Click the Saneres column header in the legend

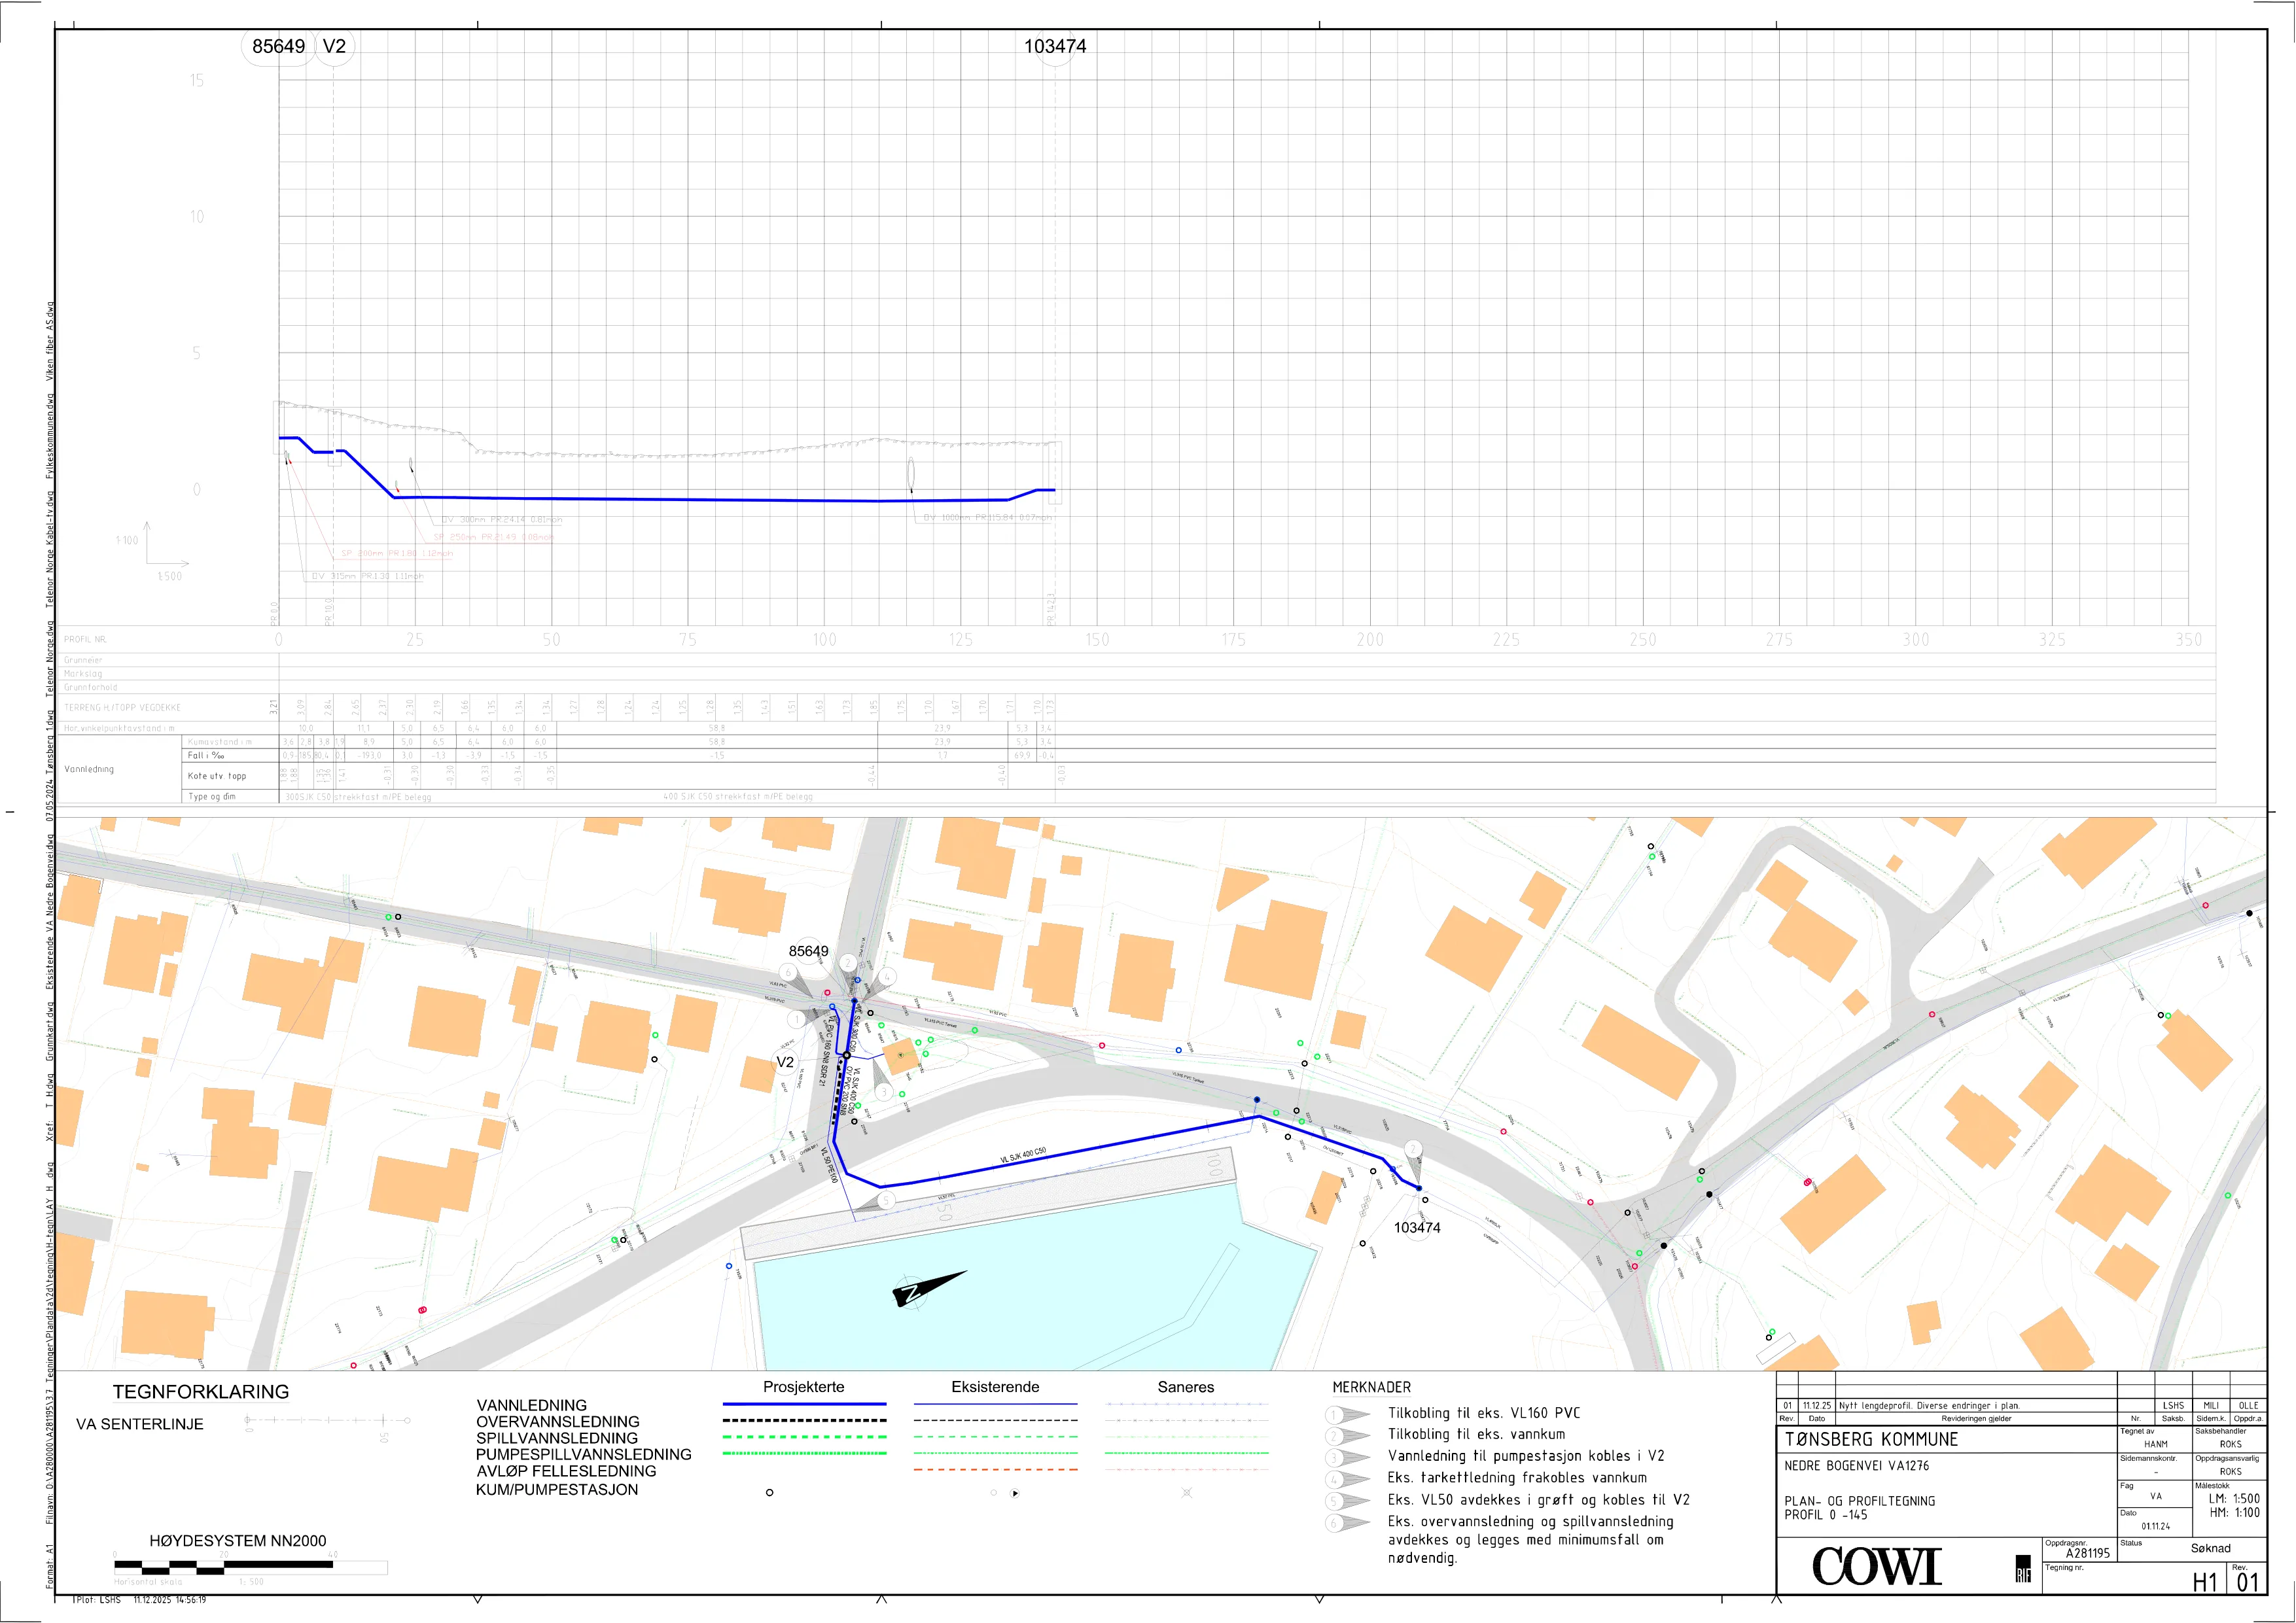click(x=1186, y=1387)
